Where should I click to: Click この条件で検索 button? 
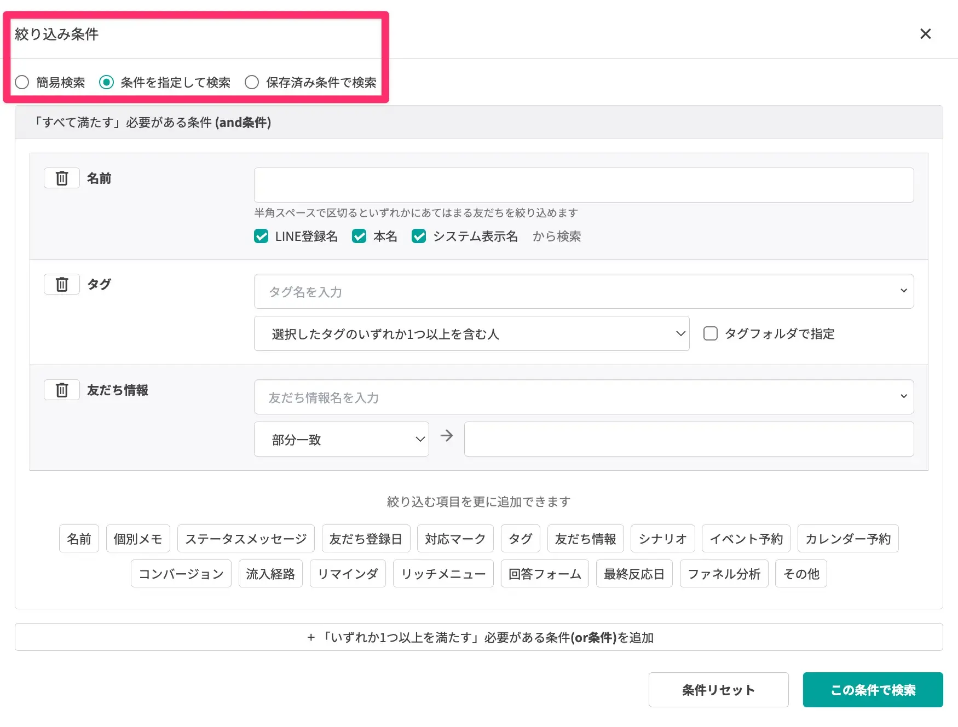pos(873,690)
